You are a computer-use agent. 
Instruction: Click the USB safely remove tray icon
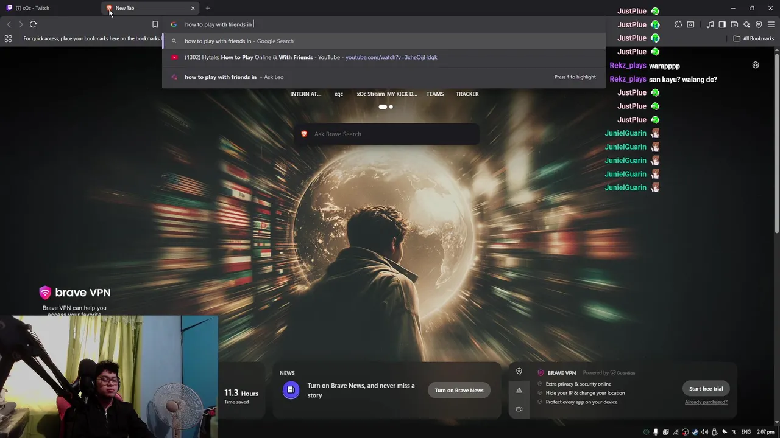714,432
